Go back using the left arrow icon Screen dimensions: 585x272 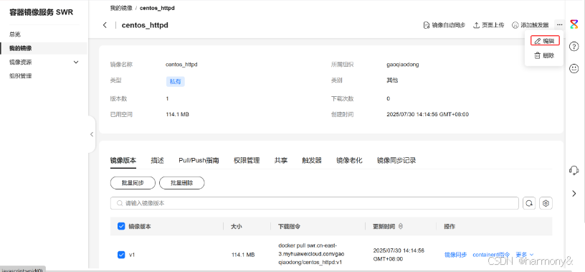[105, 25]
